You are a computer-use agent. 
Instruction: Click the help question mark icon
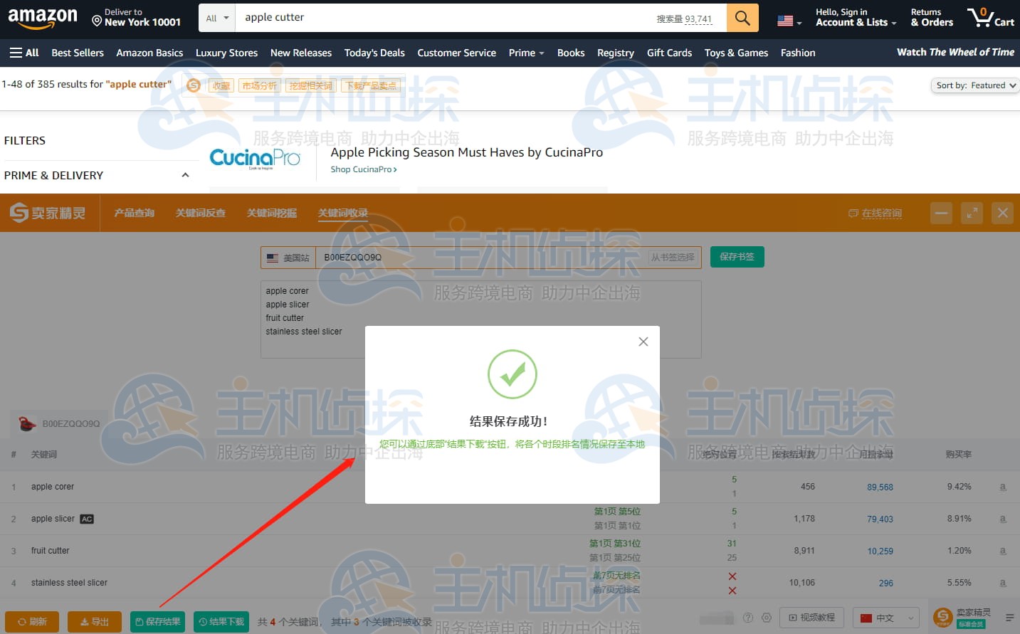(x=748, y=618)
